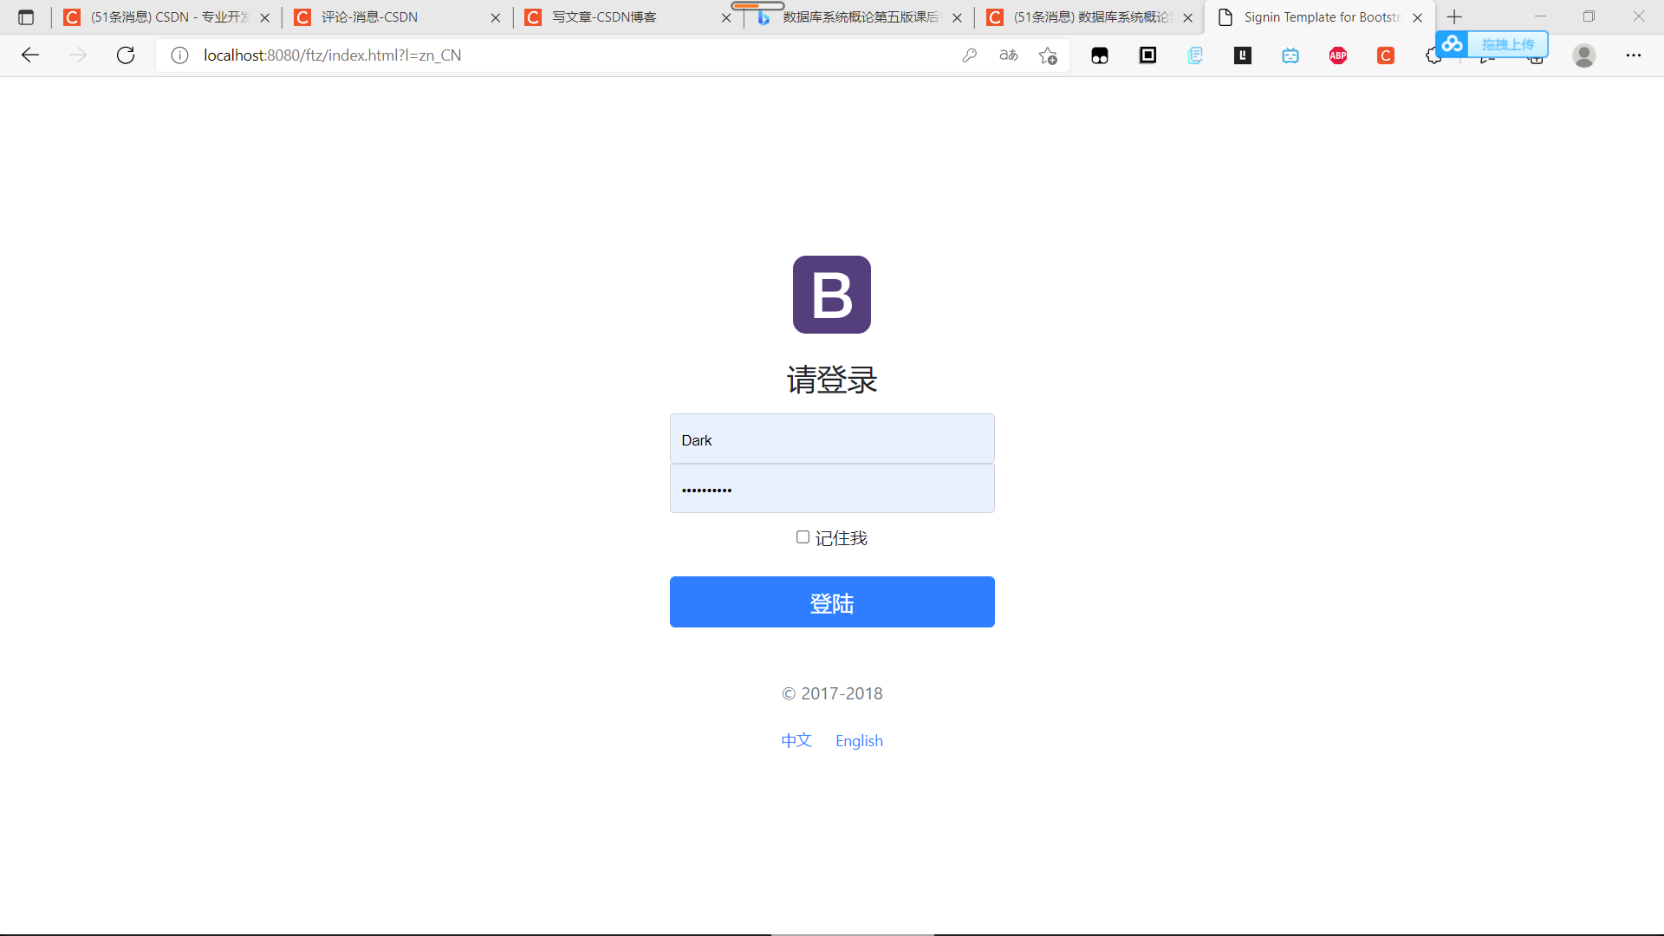This screenshot has width=1664, height=936.
Task: Open the saved passwords key icon
Action: pyautogui.click(x=970, y=55)
